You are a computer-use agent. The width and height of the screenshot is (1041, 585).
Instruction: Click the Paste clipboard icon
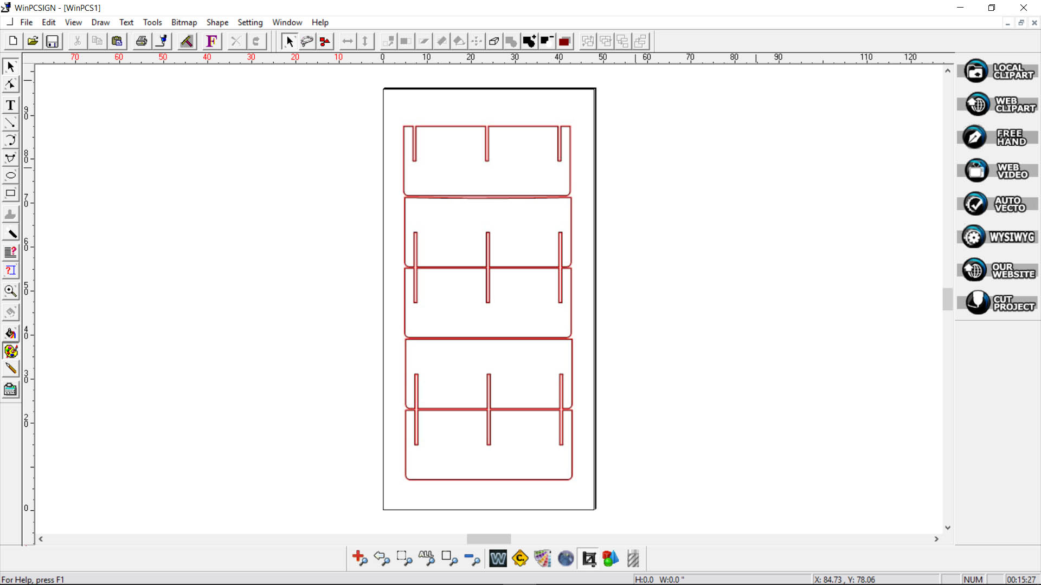(117, 41)
